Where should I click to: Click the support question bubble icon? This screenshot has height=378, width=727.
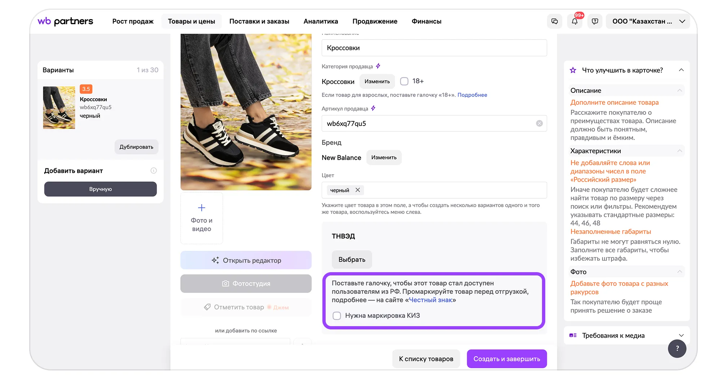tap(595, 22)
